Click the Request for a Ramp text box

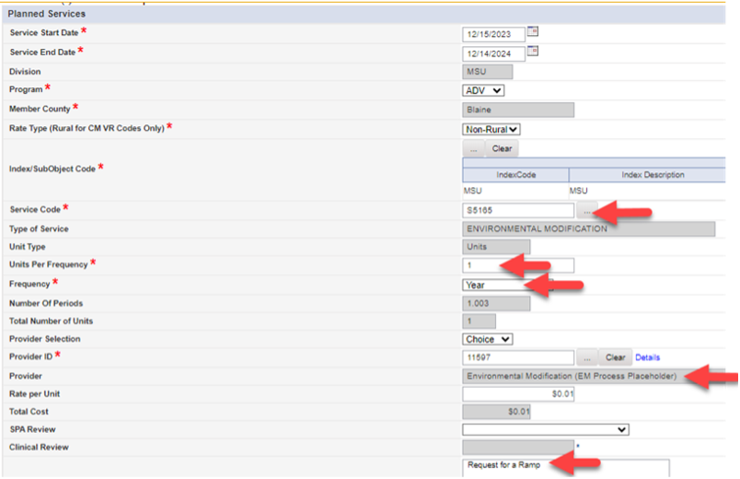[x=565, y=468]
